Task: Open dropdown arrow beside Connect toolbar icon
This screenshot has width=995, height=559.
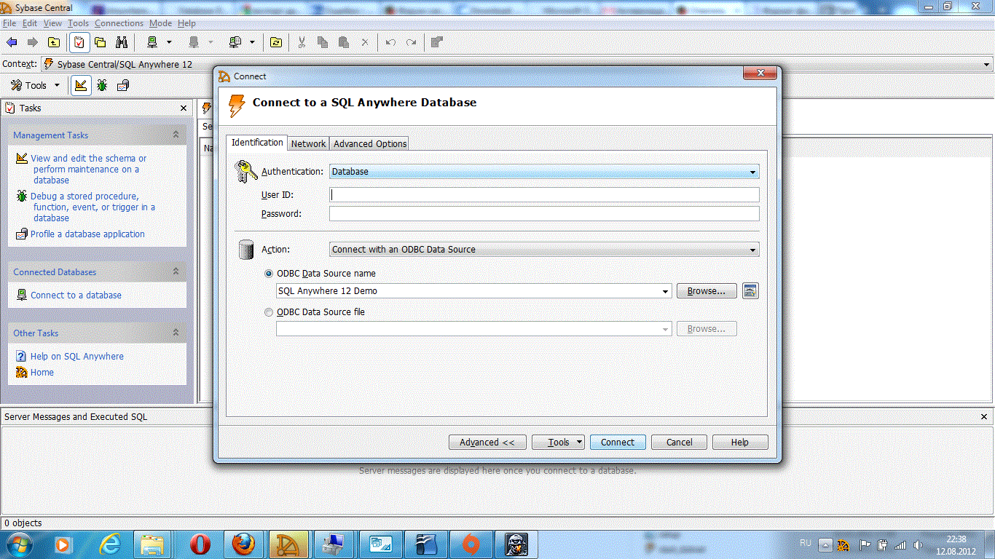Action: (169, 42)
